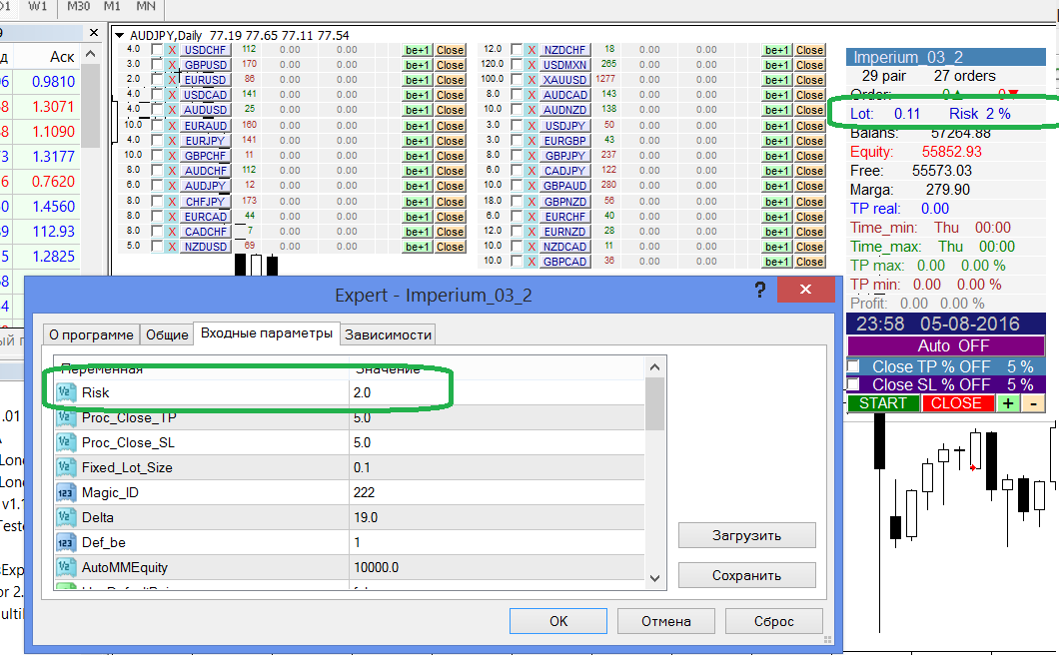The image size is (1059, 655).
Task: Click the parameter list vertical scrollbar thumb
Action: pos(654,403)
